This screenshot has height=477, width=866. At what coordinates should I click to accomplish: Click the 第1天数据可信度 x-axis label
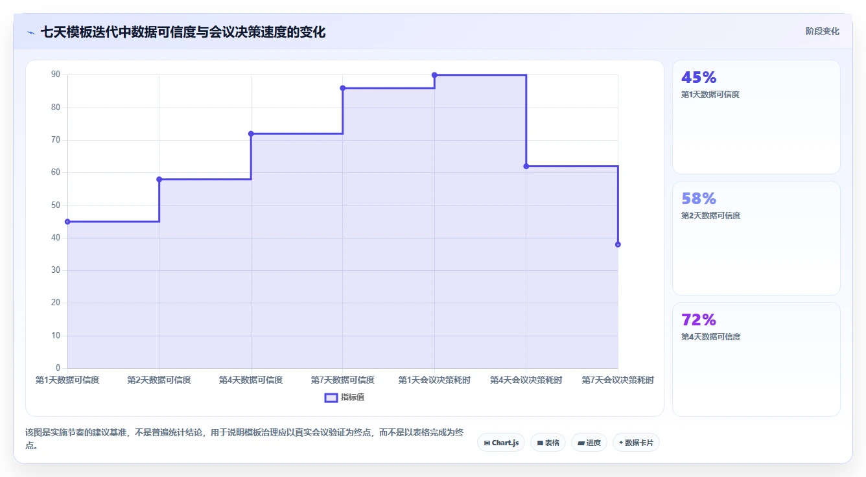pos(67,380)
